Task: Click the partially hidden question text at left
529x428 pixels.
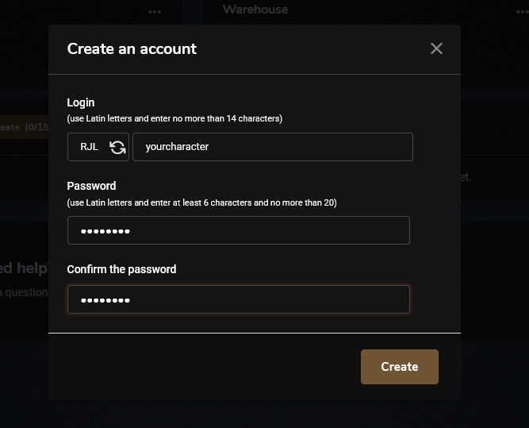Action: (24, 292)
